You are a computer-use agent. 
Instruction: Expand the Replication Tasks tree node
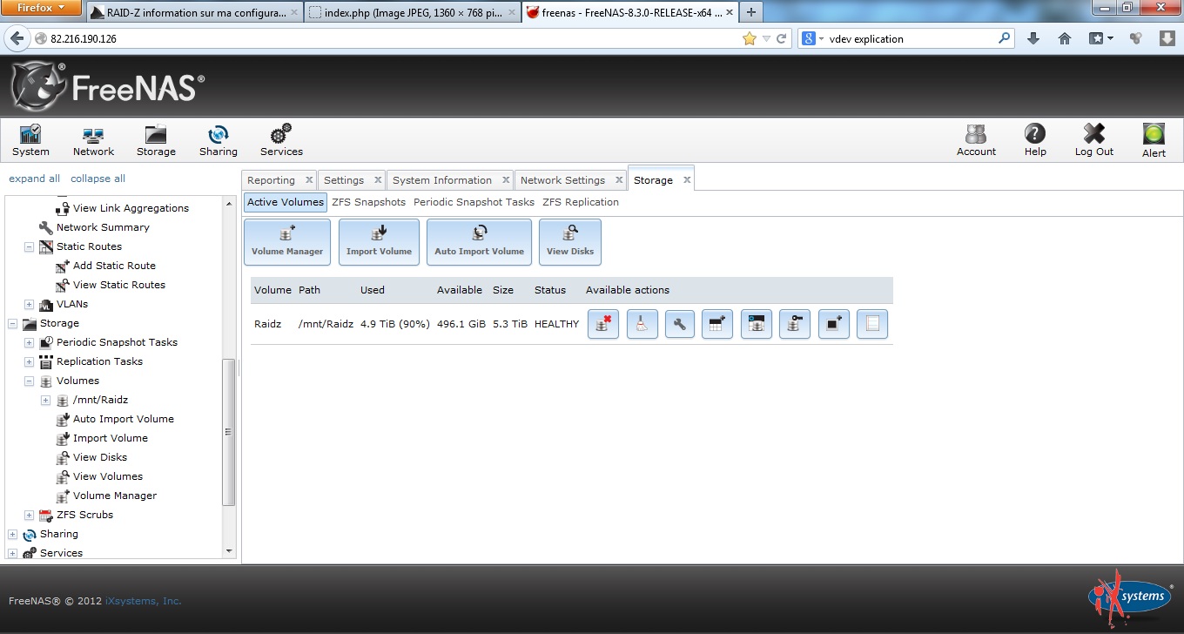29,361
